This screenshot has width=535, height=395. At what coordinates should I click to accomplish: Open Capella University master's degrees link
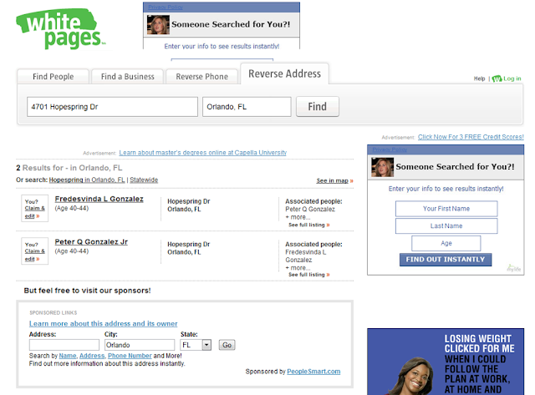tap(202, 153)
